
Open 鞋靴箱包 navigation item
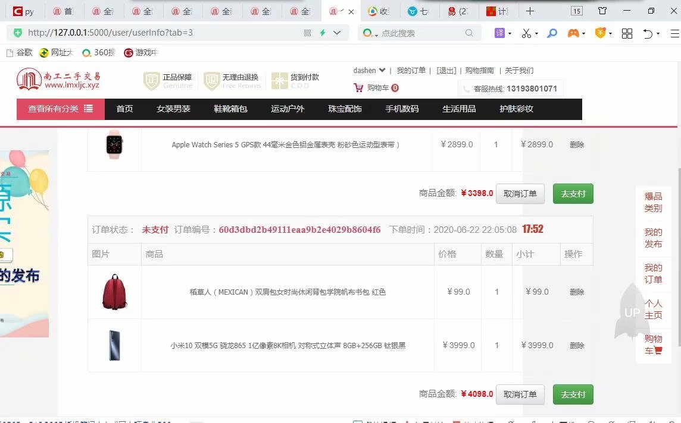(230, 109)
